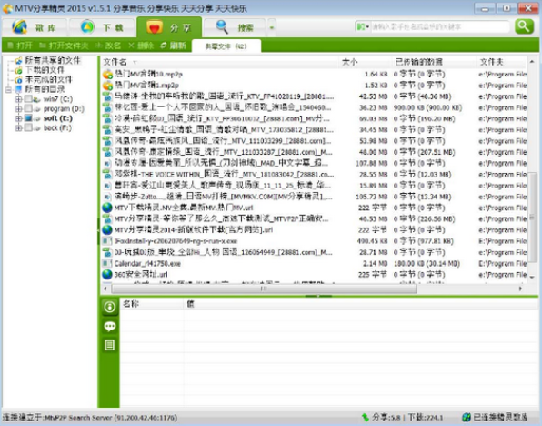Image resolution: width=542 pixels, height=426 pixels.
Task: Expand the win7 (C:) drive node
Action: [18, 99]
